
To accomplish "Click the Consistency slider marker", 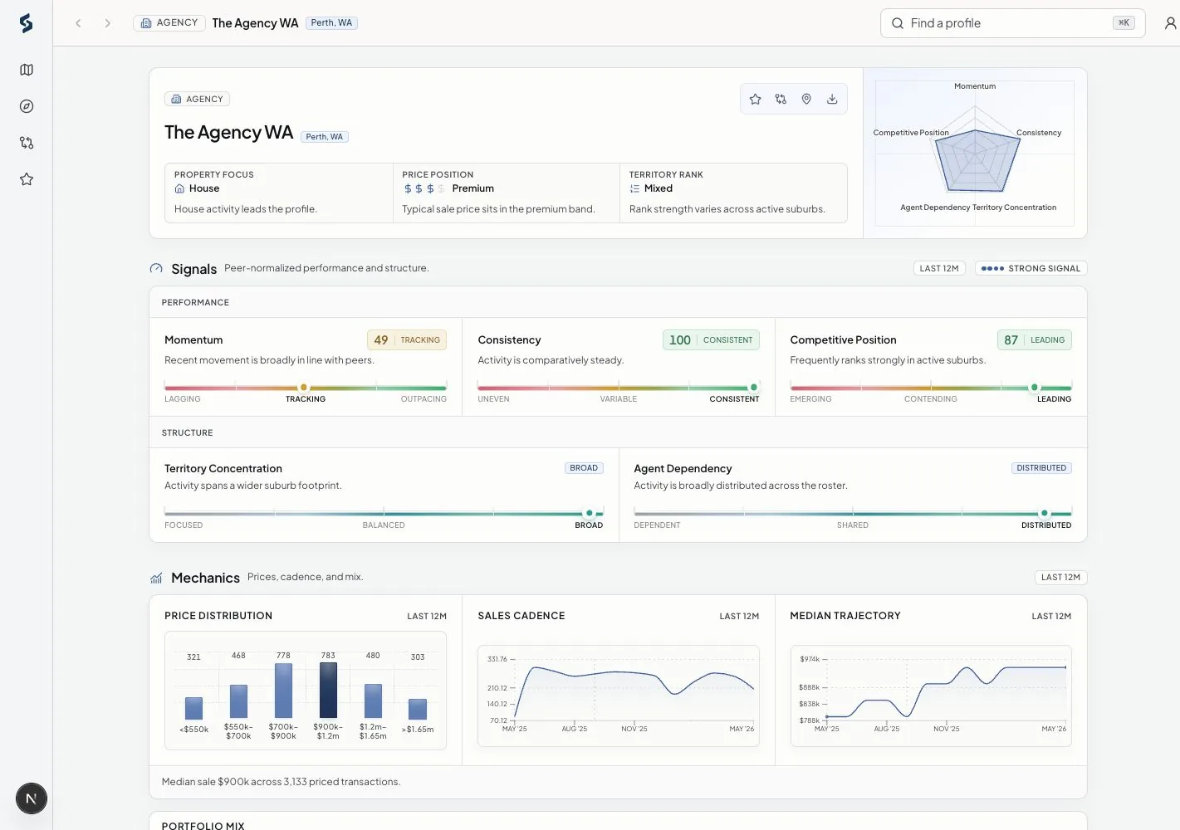I will click(x=754, y=388).
